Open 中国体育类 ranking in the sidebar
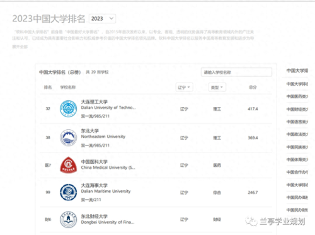The image size is (315, 235). click(297, 159)
